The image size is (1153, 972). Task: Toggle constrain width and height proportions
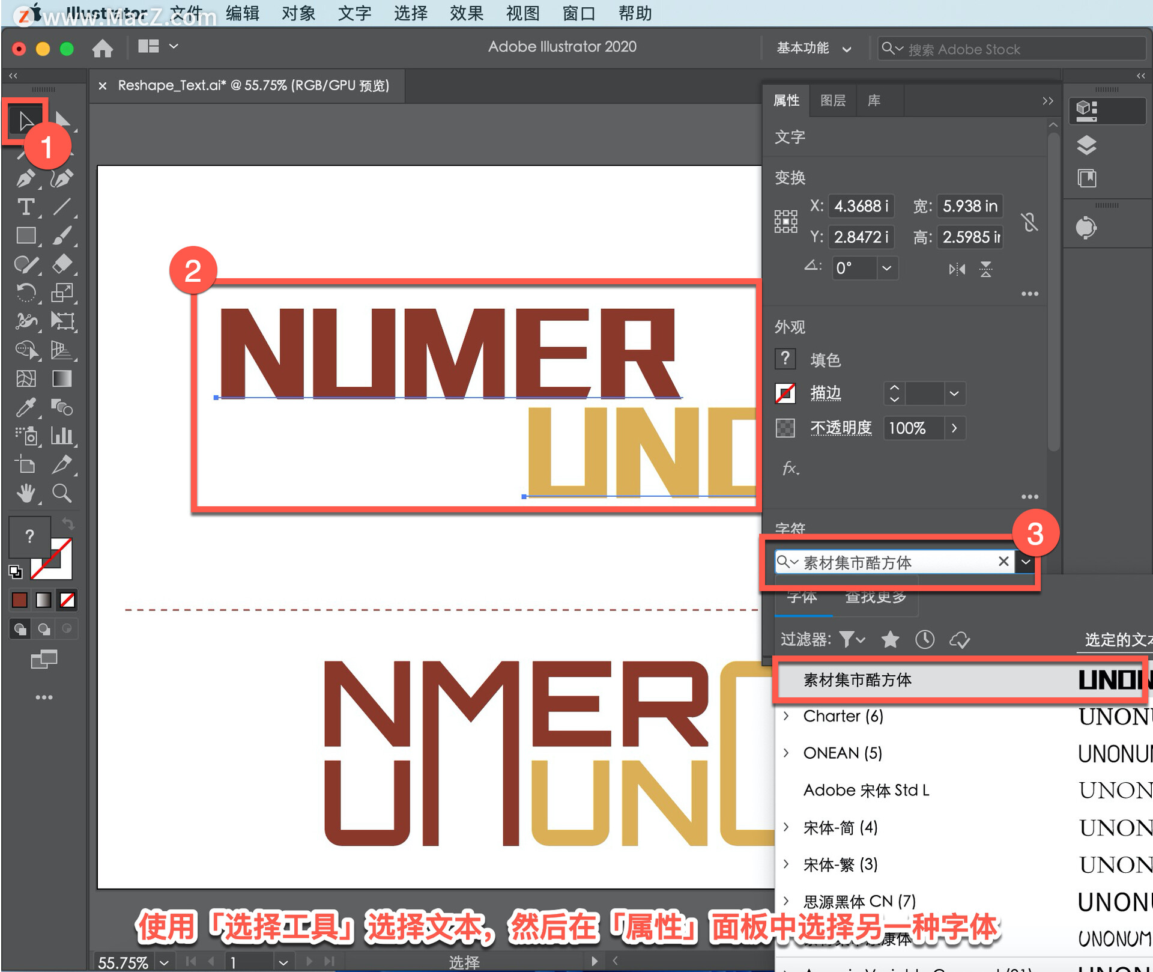(1029, 222)
